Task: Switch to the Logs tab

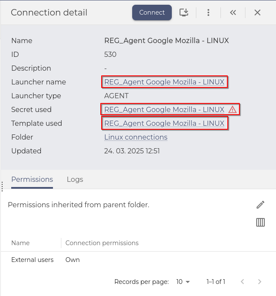Action: pos(75,179)
